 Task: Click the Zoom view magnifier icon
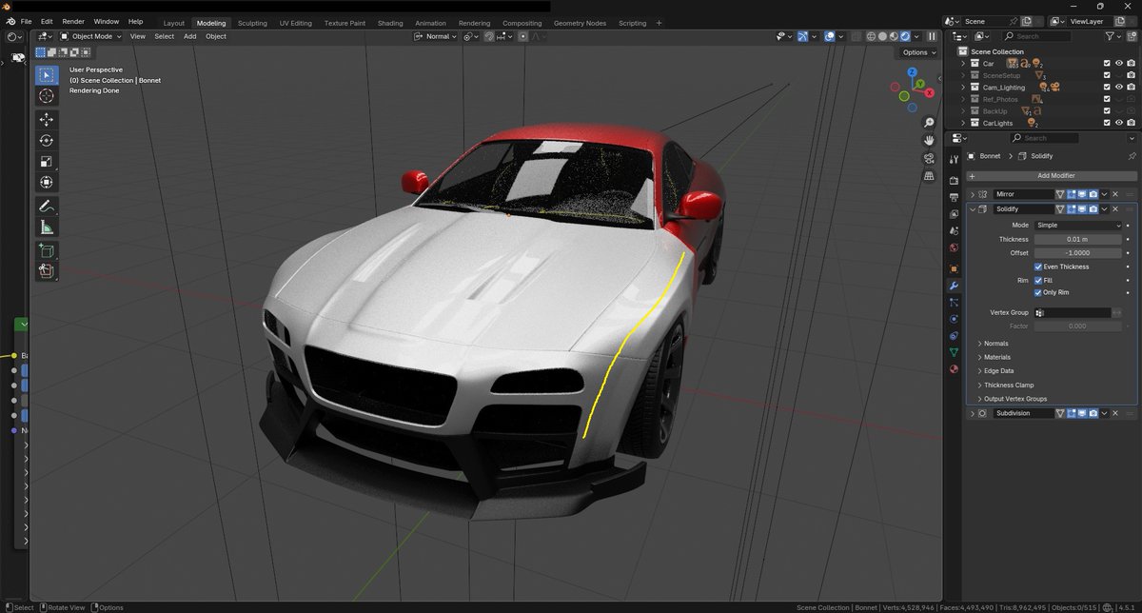coord(929,123)
